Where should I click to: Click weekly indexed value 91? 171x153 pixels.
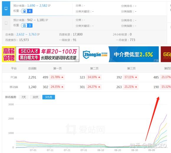point(75,40)
